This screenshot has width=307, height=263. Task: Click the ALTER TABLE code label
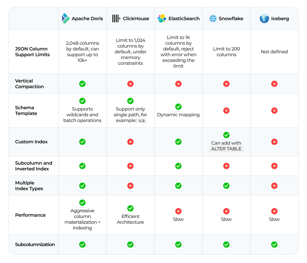(x=226, y=149)
